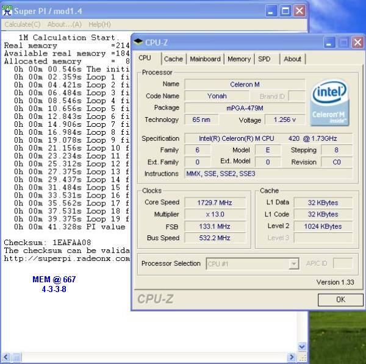The height and width of the screenshot is (364, 366).
Task: Click the Multiplier value x 13.0
Action: (215, 214)
